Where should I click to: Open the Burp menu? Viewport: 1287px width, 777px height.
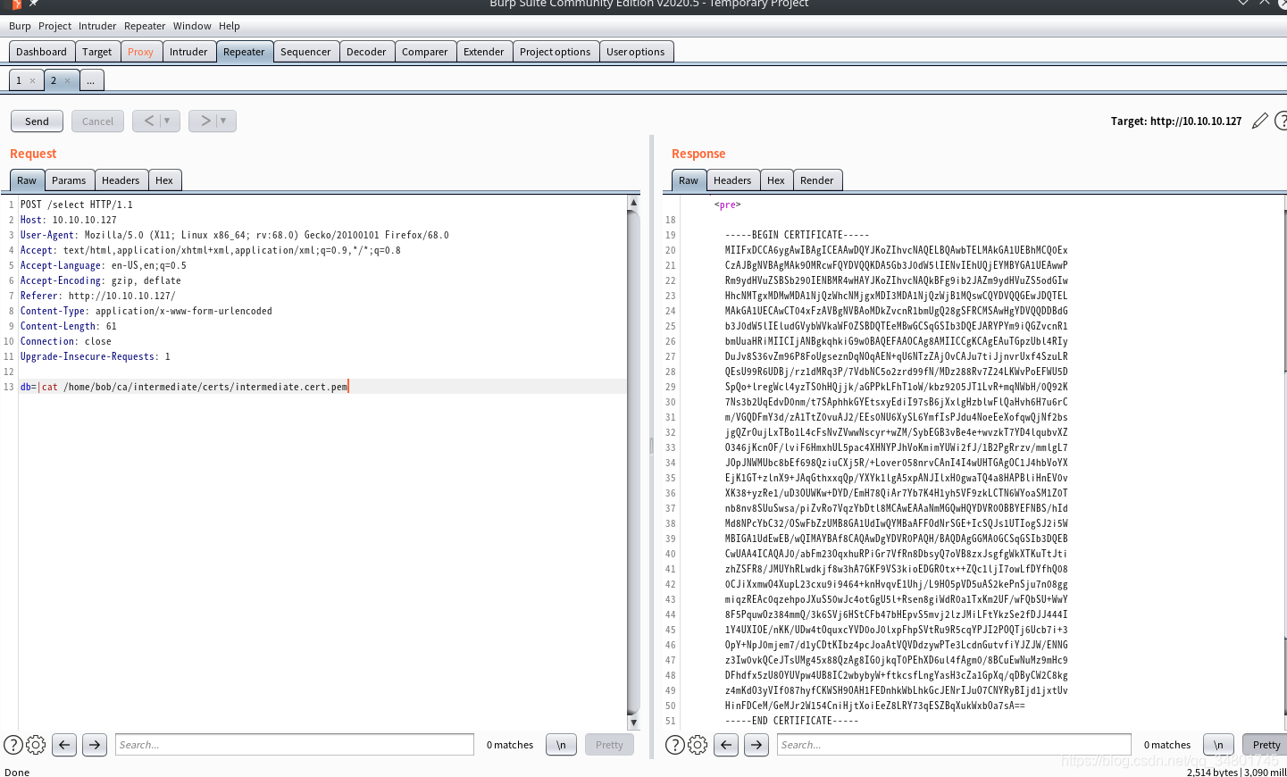click(20, 26)
